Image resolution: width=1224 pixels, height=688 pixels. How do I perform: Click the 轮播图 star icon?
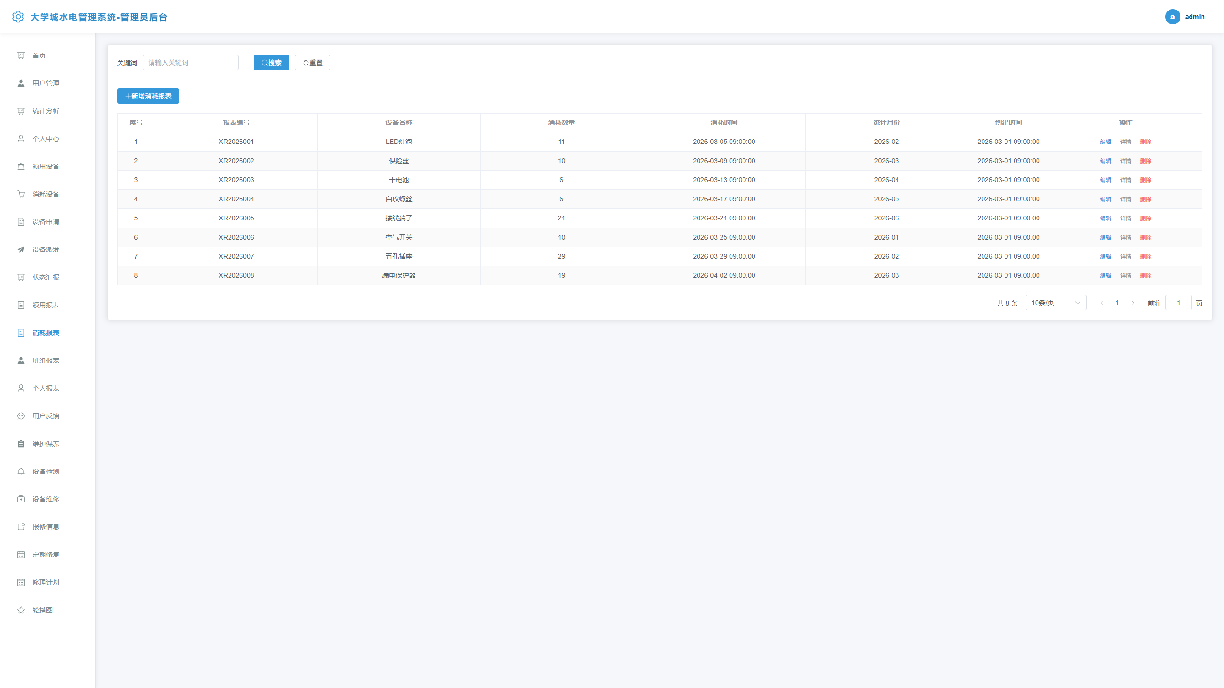21,610
